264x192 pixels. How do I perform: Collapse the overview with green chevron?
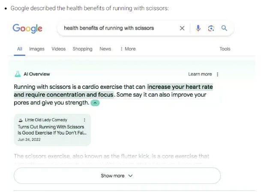click(95, 103)
